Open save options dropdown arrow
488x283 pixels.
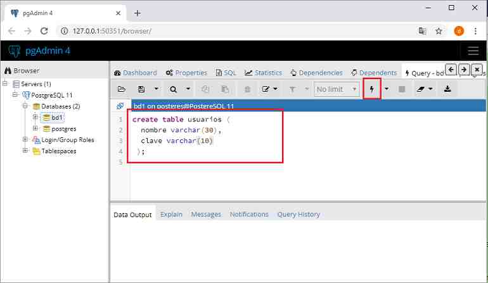point(157,89)
